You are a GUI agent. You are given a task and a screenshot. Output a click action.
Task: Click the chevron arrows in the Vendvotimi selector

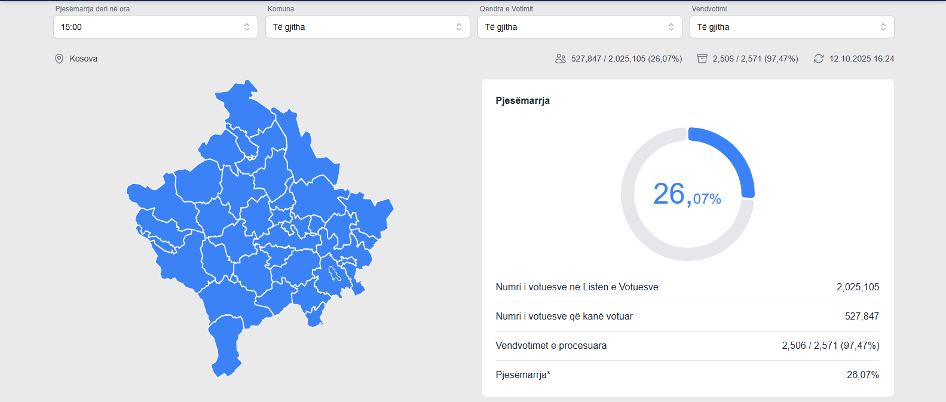(x=883, y=27)
